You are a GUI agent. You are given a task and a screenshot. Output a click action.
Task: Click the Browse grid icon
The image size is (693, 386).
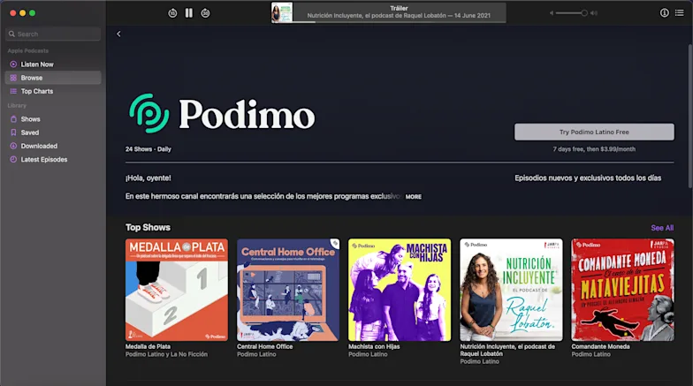13,78
